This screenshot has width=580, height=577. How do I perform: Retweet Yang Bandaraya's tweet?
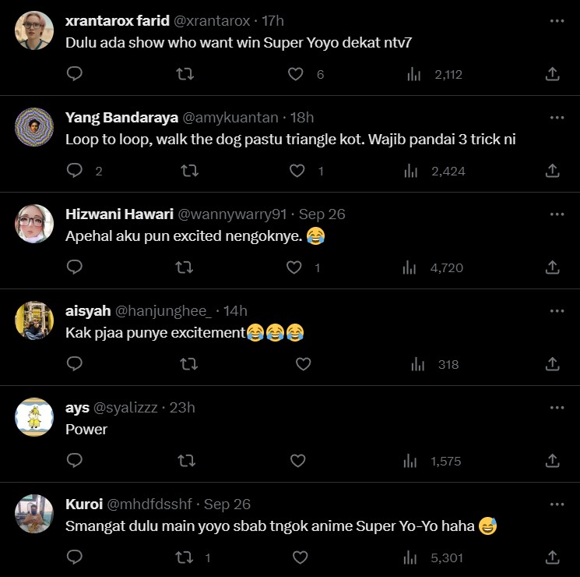(x=189, y=171)
